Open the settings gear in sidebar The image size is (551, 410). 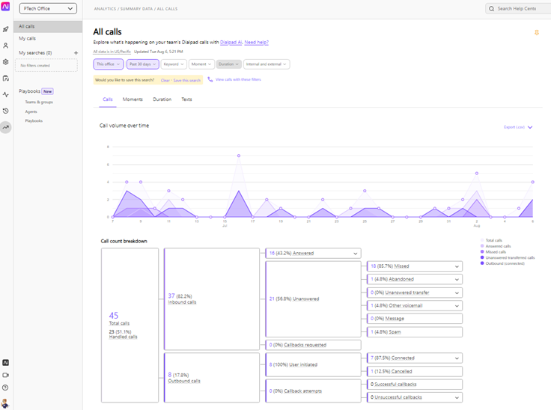point(6,62)
